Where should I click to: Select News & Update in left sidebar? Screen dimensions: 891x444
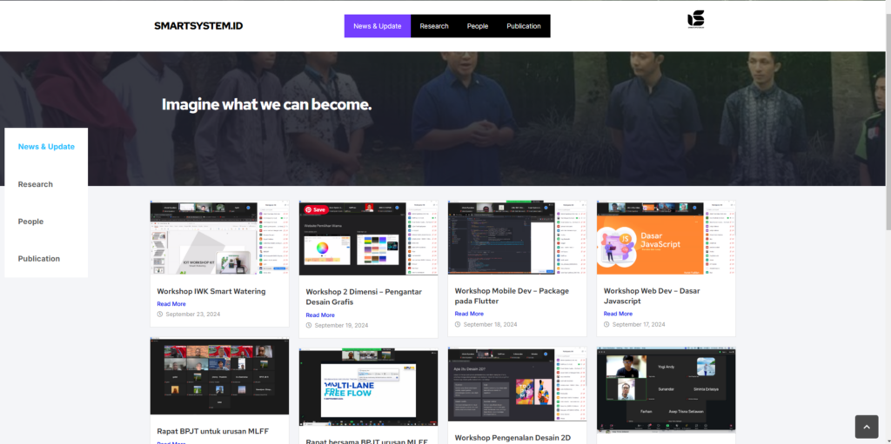click(46, 147)
